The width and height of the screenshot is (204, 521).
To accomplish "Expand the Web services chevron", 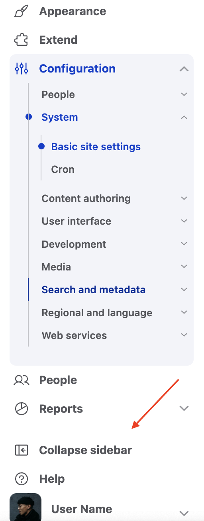I will coord(184,335).
